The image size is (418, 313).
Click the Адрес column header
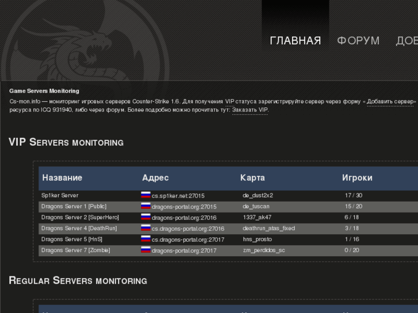(155, 177)
